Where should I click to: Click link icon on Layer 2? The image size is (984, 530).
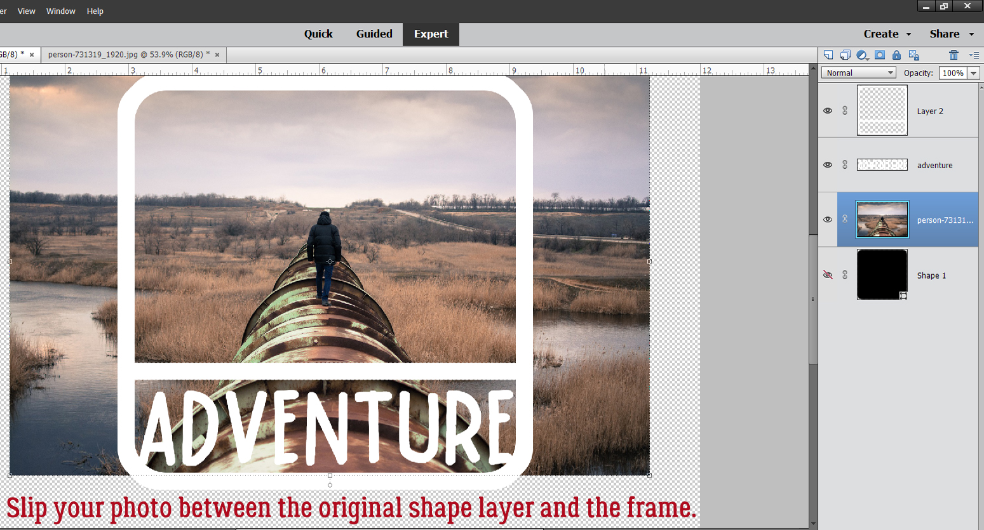(845, 110)
